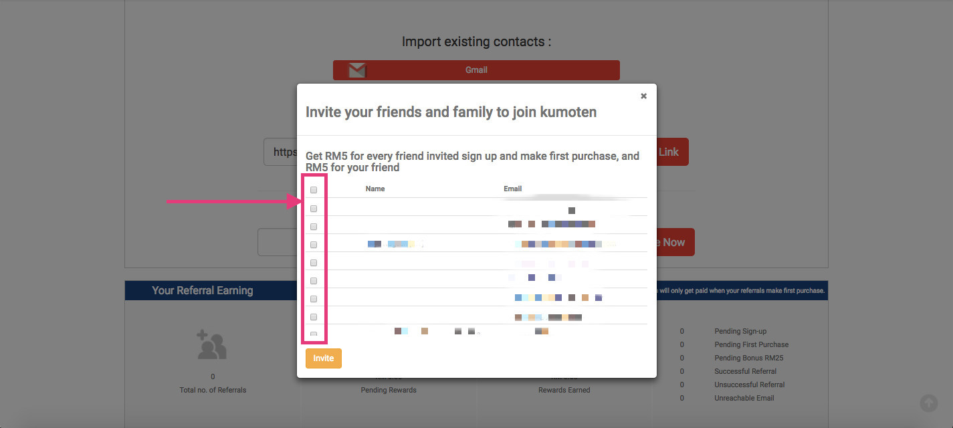This screenshot has height=428, width=953.
Task: Click the Email column header
Action: (513, 189)
